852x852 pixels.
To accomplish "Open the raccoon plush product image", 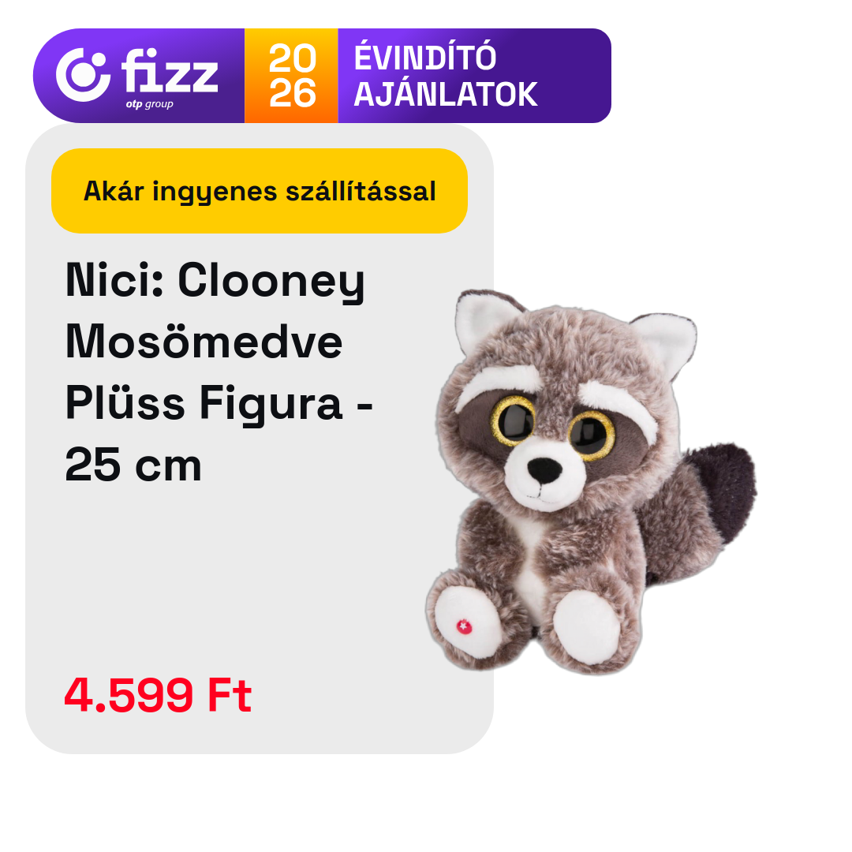I will click(591, 481).
